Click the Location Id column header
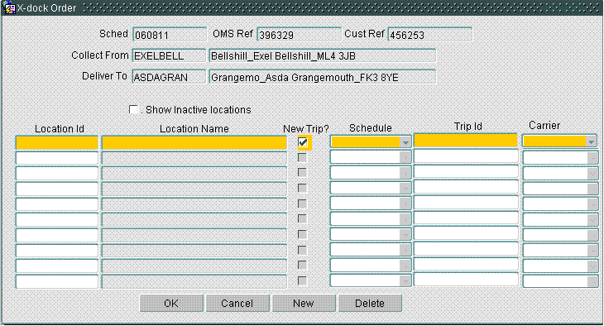 click(60, 129)
